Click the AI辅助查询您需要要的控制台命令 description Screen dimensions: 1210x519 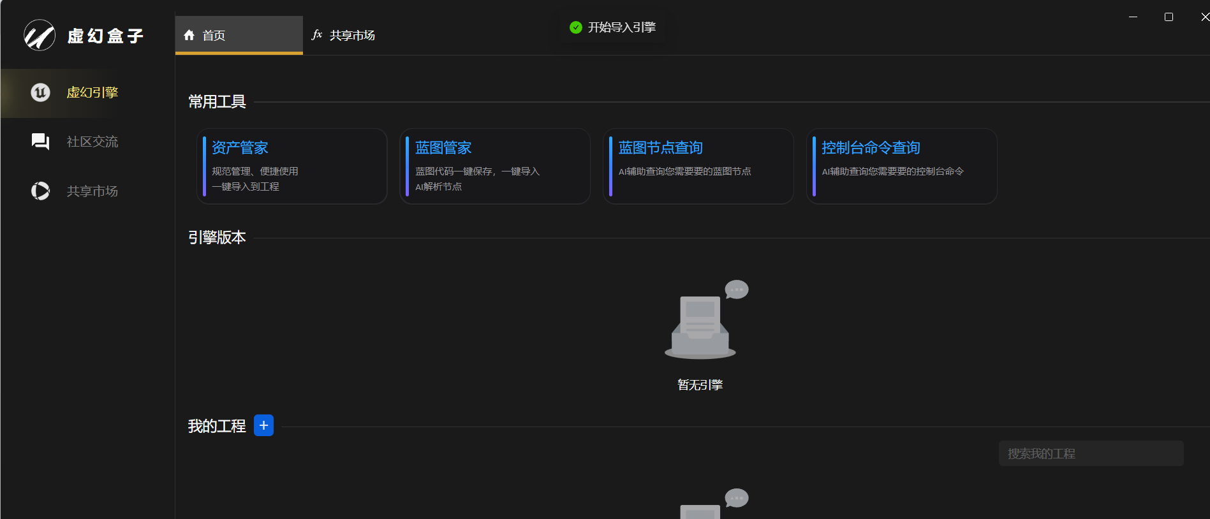point(892,171)
